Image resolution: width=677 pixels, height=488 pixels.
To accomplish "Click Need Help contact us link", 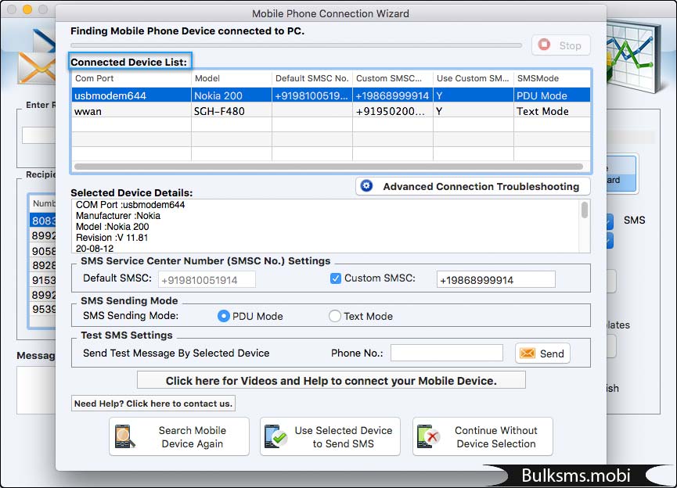I will (x=153, y=404).
